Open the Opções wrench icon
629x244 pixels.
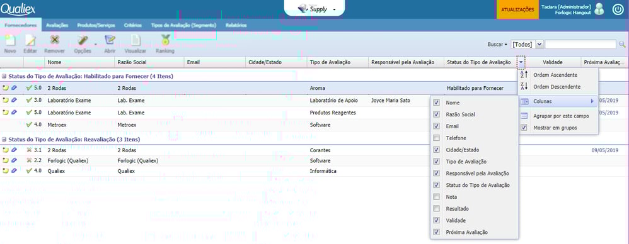coord(83,40)
